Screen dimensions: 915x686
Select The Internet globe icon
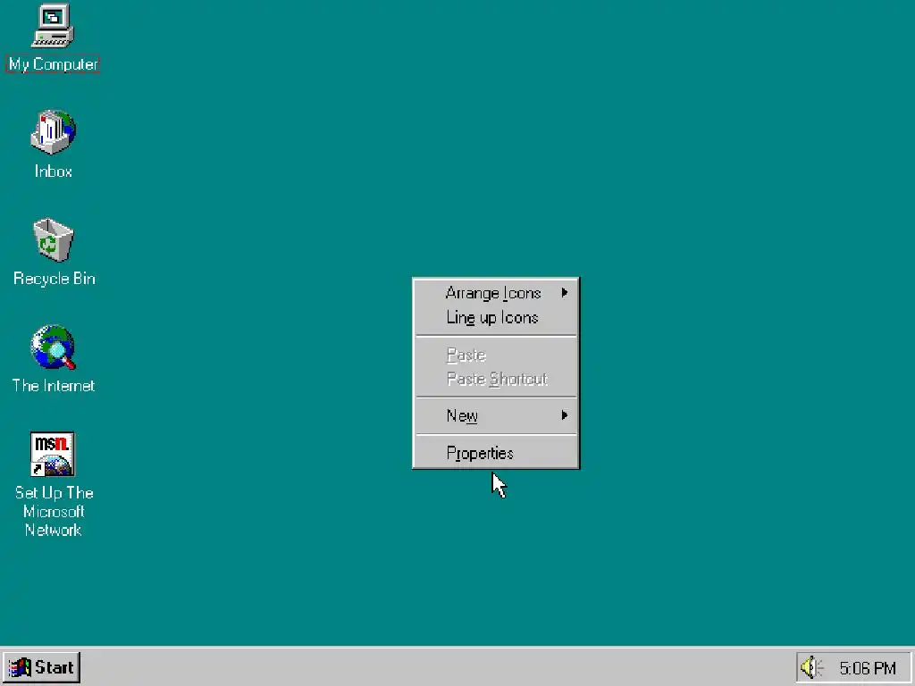[53, 347]
